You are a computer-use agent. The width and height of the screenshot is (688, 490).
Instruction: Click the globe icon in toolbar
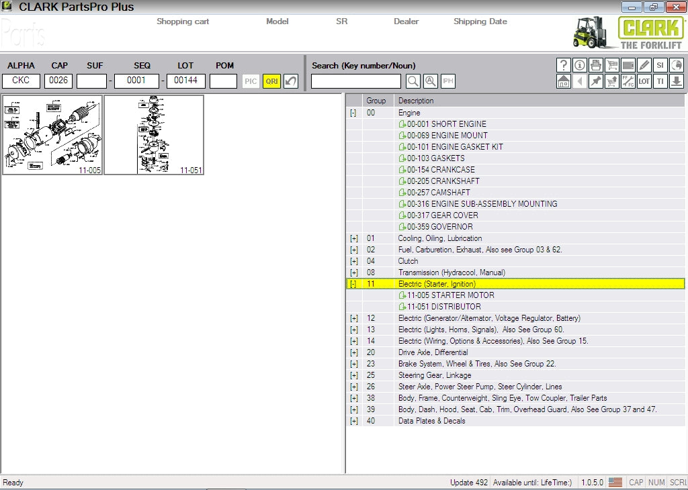pos(677,65)
